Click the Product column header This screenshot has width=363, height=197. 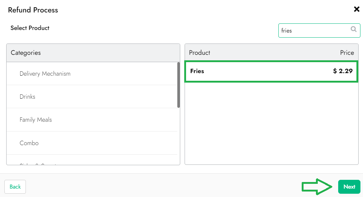point(200,53)
